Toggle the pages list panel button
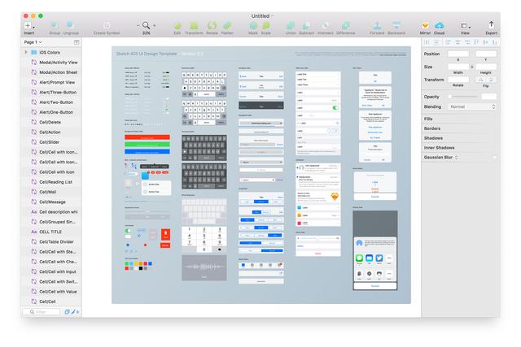521x347 pixels. click(77, 41)
